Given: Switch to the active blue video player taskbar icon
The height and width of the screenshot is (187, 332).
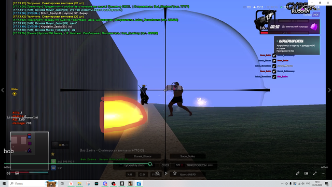Looking at the screenshot, I should pyautogui.click(x=139, y=183).
